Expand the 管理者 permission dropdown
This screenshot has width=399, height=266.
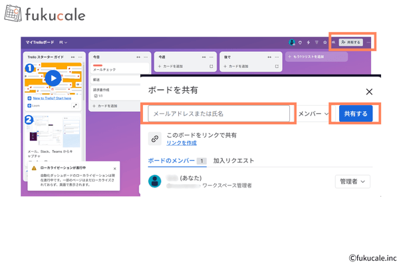pos(353,181)
